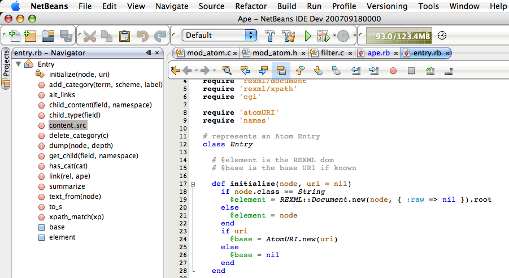The height and width of the screenshot is (278, 509).
Task: Click Find Previous Occurrence icon
Action: point(245,70)
